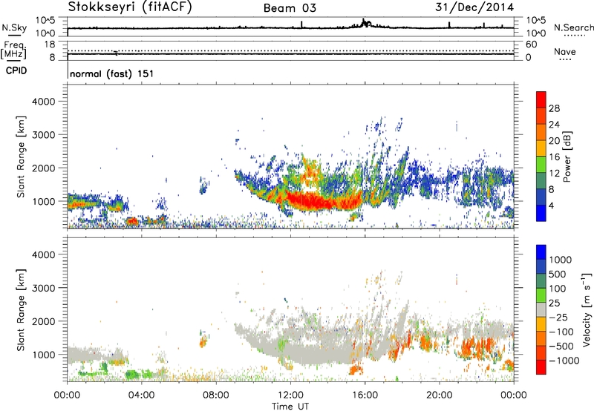Click the date '31/Dec/2014'
Image resolution: width=594 pixels, height=411 pixels.
(x=474, y=7)
